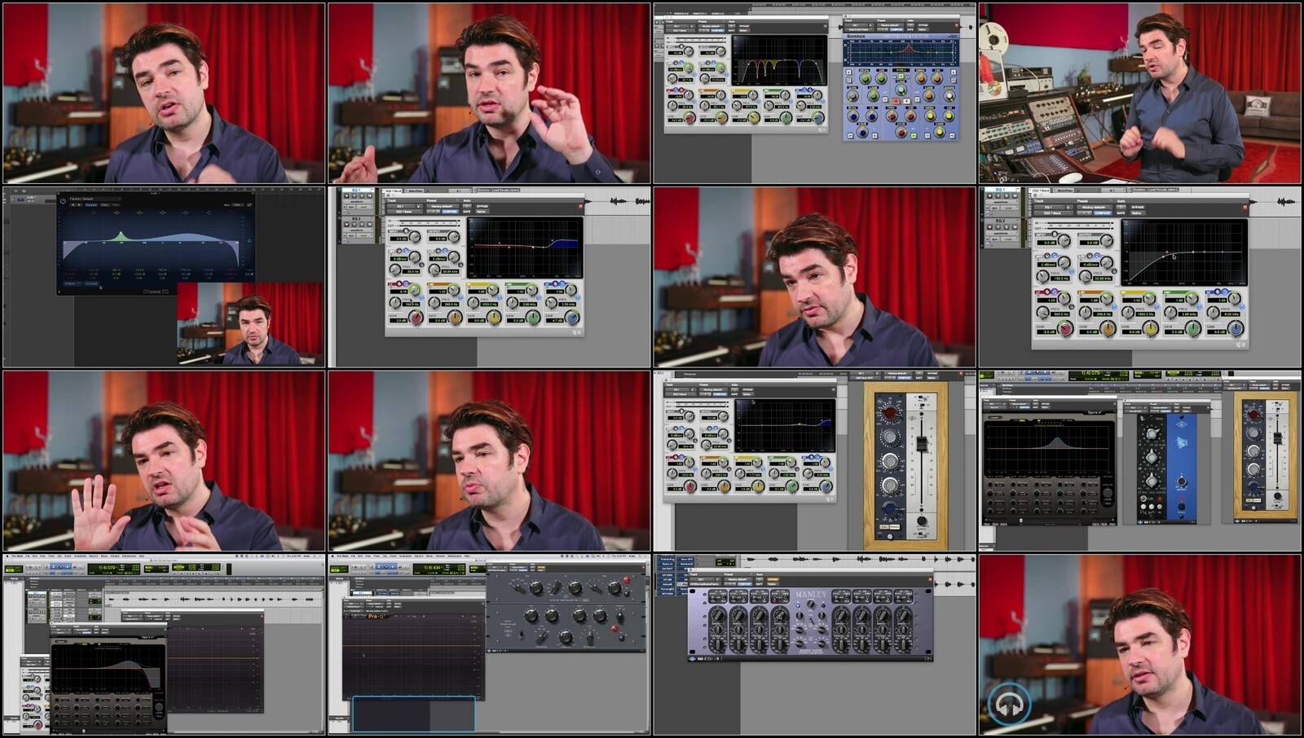This screenshot has width=1304, height=738.
Task: Open frame with Channel EQ and presenter inset
Action: (164, 277)
